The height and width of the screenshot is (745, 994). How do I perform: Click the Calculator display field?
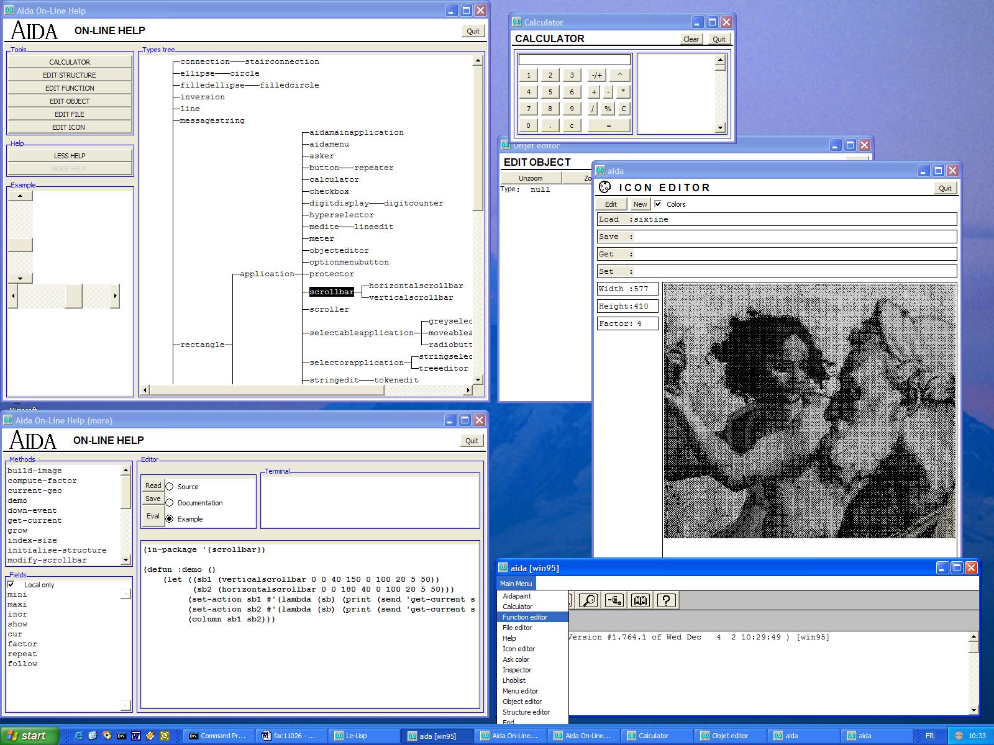coord(575,60)
